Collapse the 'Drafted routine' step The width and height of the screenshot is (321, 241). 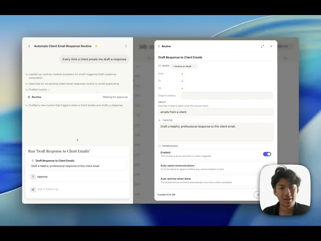click(x=38, y=89)
